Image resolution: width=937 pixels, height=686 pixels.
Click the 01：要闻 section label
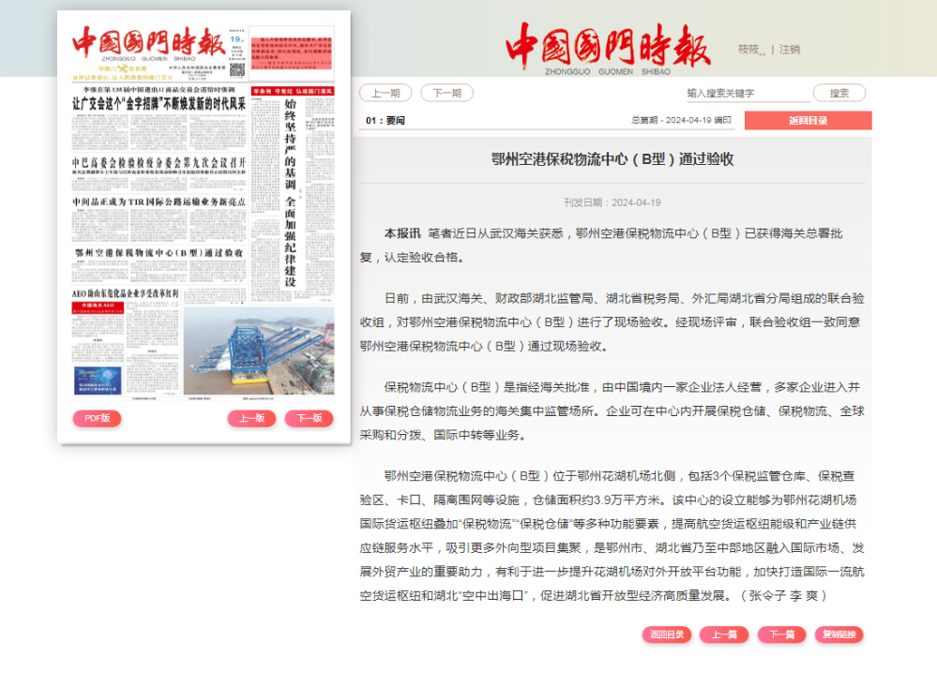point(385,121)
